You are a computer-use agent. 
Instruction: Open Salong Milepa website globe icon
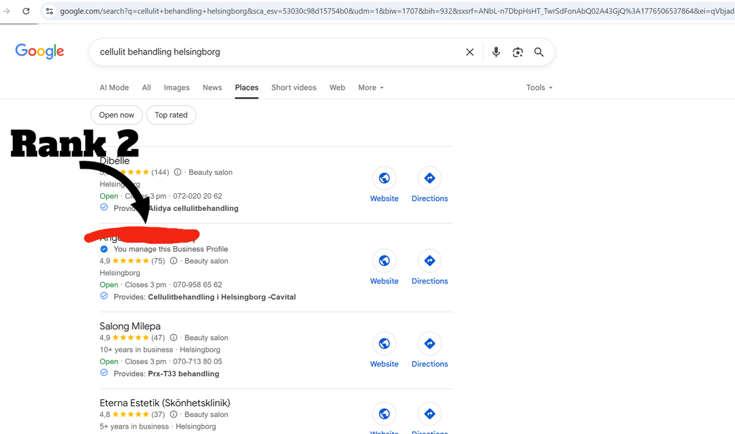(x=385, y=344)
